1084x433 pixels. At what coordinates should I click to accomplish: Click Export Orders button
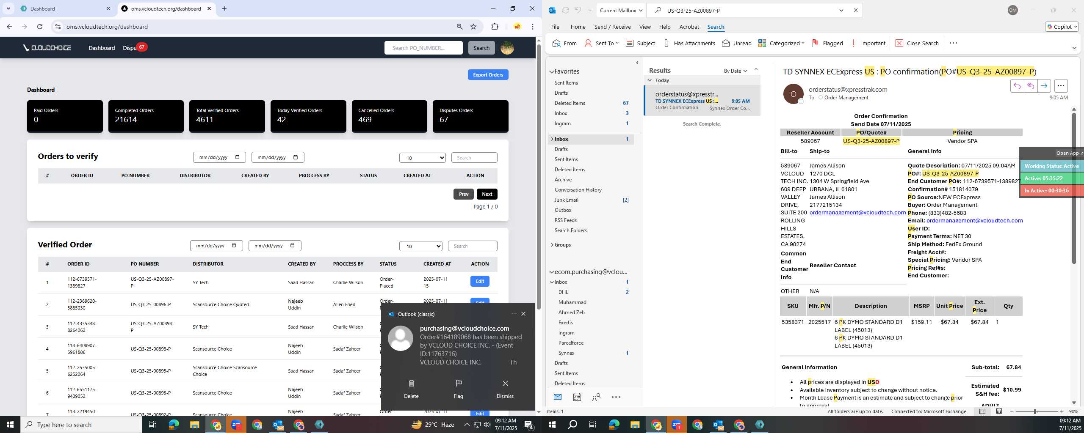tap(488, 75)
